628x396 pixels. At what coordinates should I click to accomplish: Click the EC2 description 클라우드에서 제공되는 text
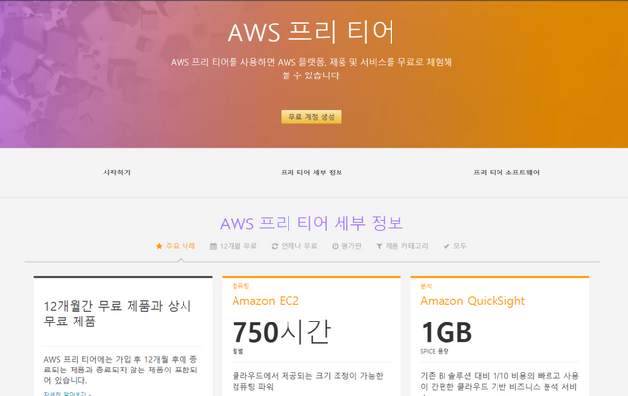tap(307, 381)
